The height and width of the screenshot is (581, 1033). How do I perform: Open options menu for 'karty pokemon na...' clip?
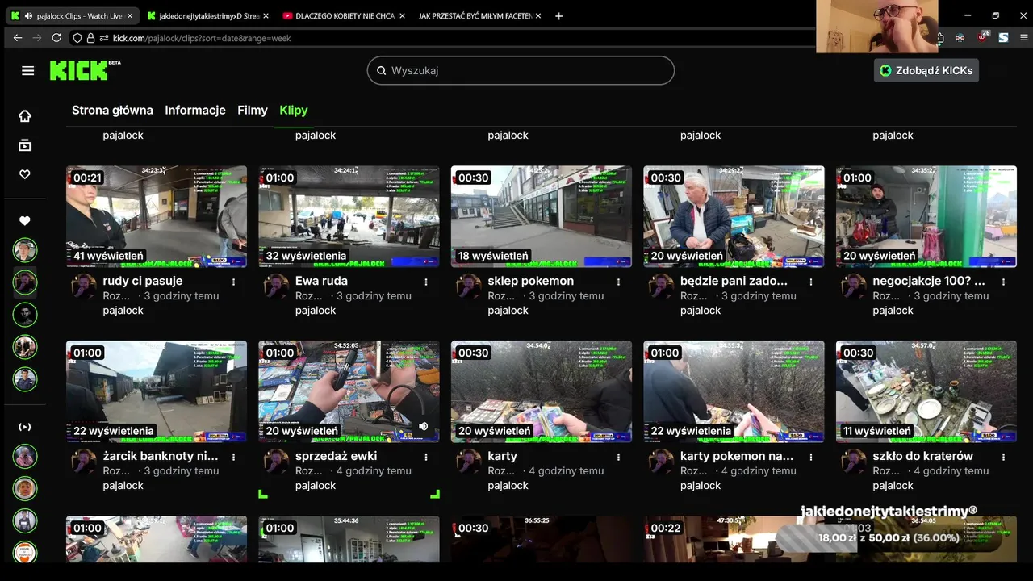pos(811,457)
